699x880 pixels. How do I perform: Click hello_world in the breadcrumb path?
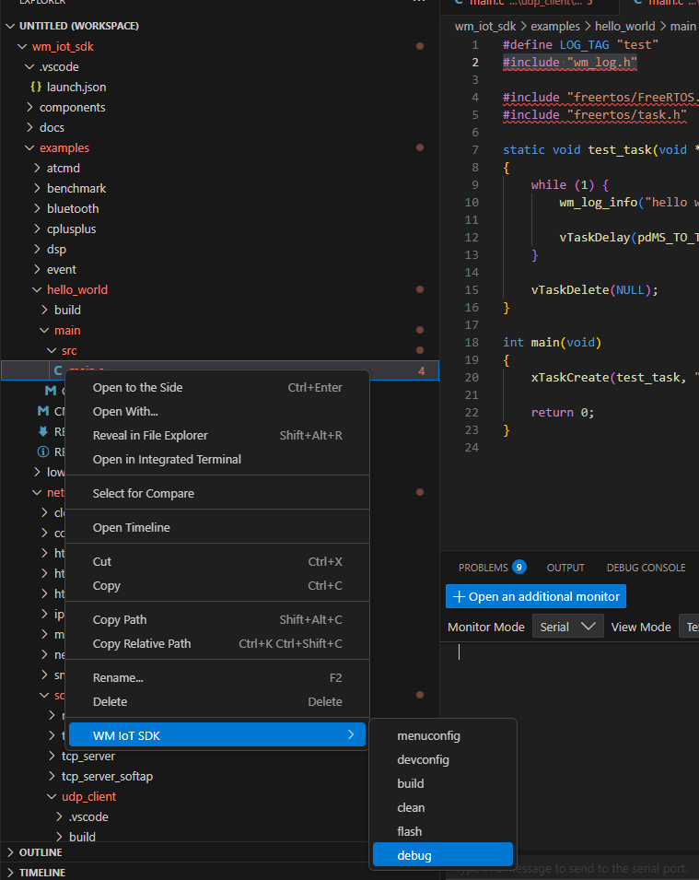pyautogui.click(x=625, y=27)
